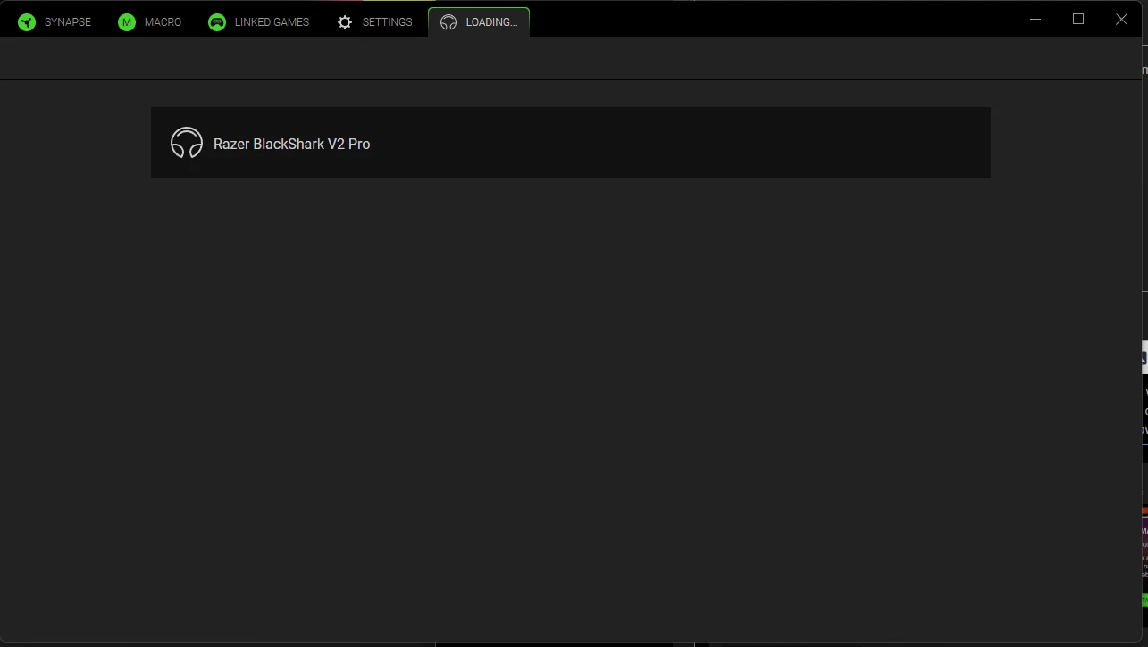This screenshot has width=1148, height=647.
Task: Click the BlackShark V2 Pro headset icon
Action: [x=187, y=143]
